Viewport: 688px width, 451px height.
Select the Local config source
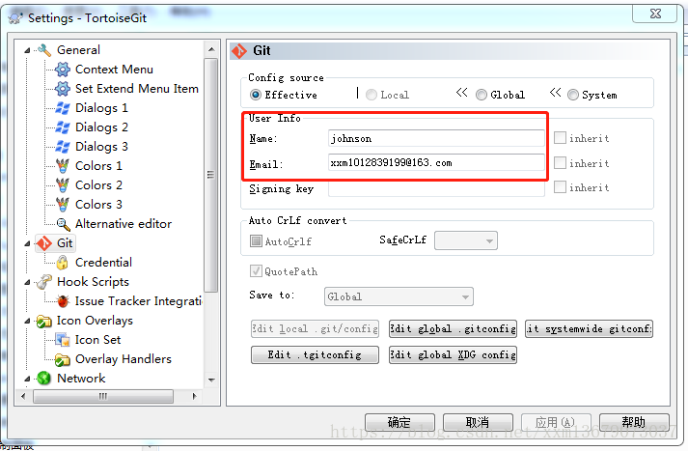[x=372, y=95]
